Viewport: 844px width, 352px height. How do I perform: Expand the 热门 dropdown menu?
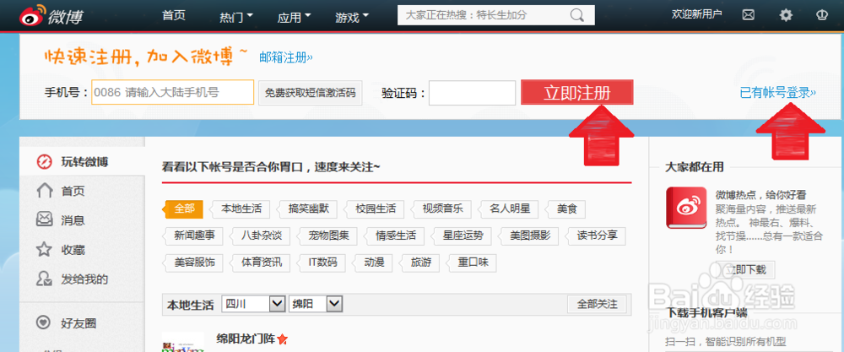point(236,17)
